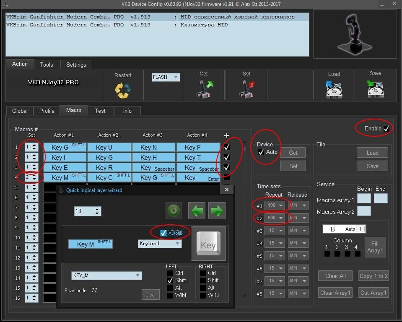Click the macros list vertical scrollbar
Viewport: 402px width, 322px height.
coord(244,218)
